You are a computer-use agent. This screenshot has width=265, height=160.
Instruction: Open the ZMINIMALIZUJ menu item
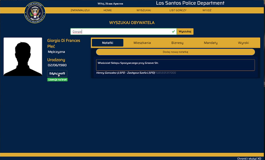point(80,10)
